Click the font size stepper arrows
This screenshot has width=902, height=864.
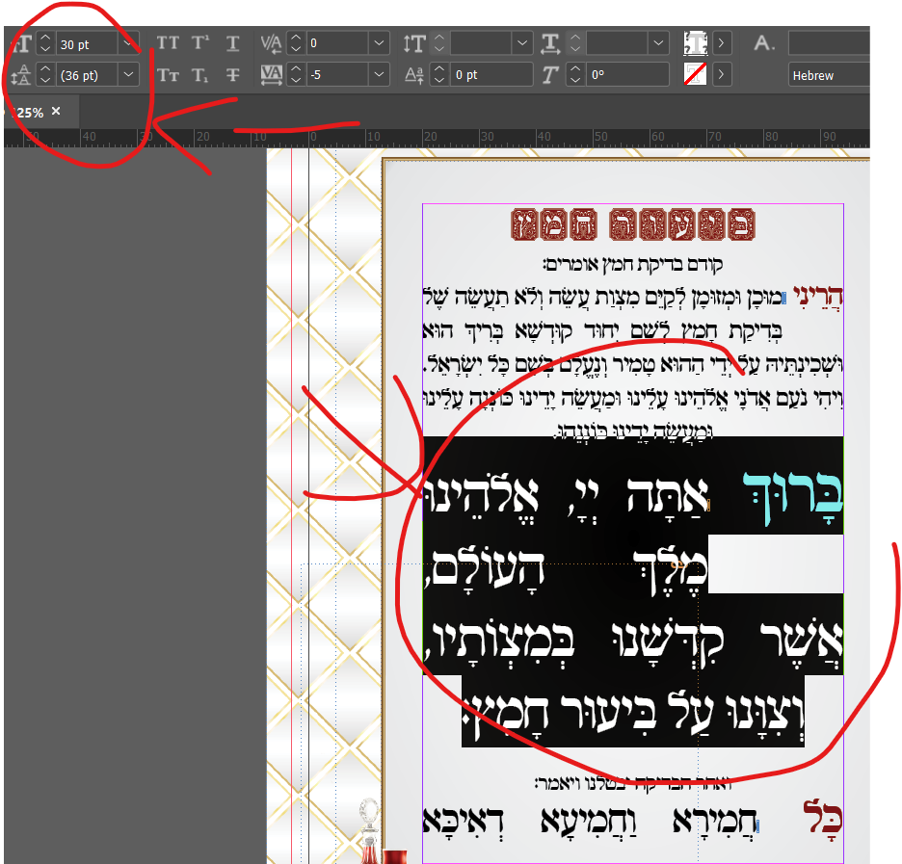45,43
